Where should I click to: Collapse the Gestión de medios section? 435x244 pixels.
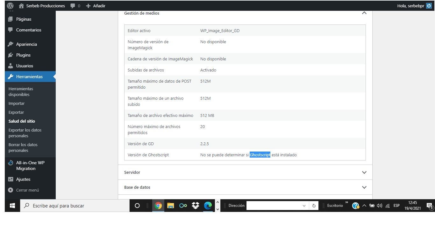[364, 13]
